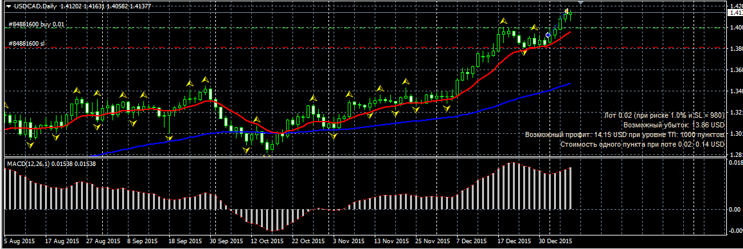Click the '13 Nov 2015' date label

(391, 241)
